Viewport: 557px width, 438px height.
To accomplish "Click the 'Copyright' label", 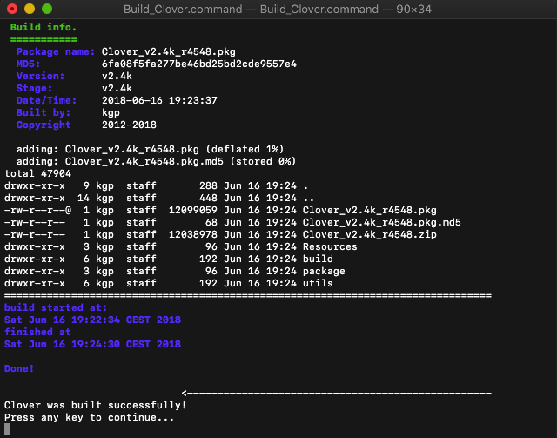I will click(x=44, y=125).
